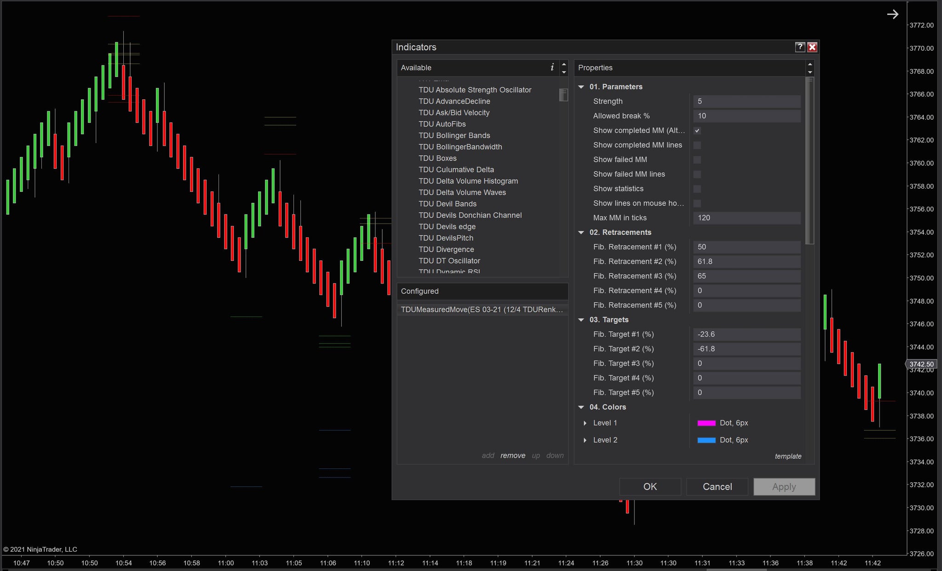This screenshot has height=571, width=942.
Task: Expand Level 2 color settings
Action: [x=586, y=440]
